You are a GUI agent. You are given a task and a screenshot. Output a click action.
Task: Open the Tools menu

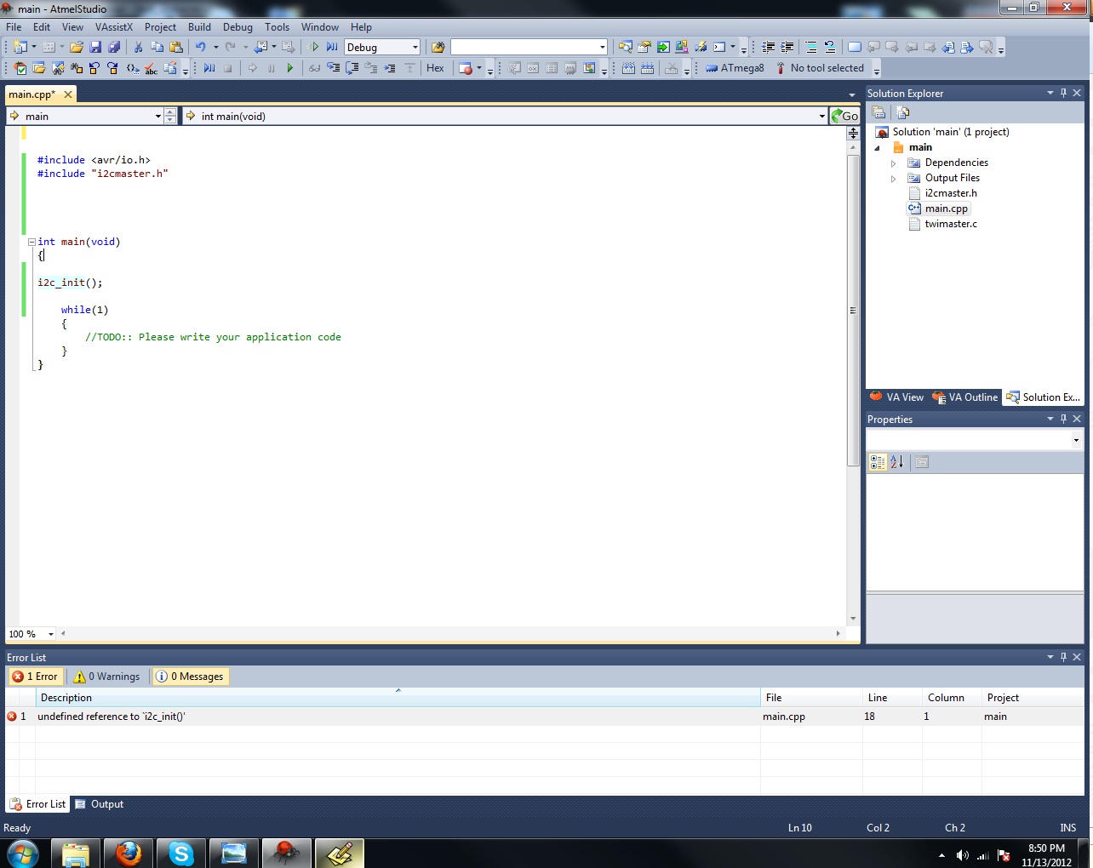[277, 27]
